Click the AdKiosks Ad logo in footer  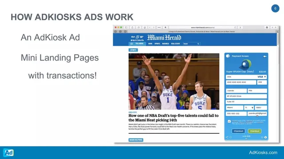tap(8, 152)
